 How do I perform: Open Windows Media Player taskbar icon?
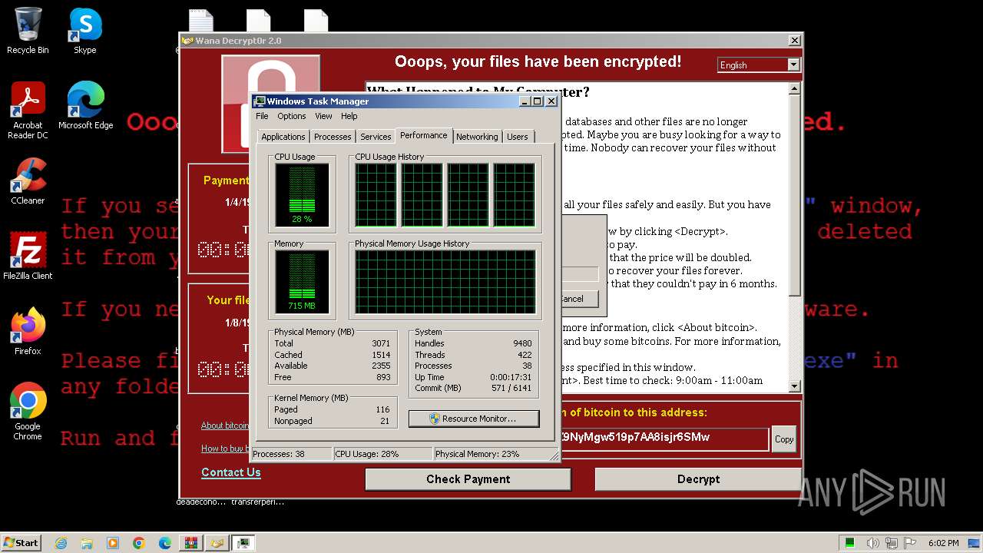(113, 543)
